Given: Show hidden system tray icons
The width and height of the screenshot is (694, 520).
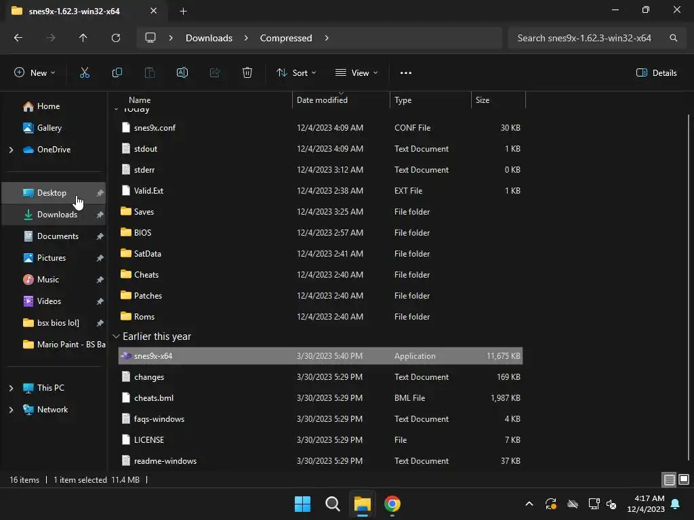Looking at the screenshot, I should [x=529, y=504].
